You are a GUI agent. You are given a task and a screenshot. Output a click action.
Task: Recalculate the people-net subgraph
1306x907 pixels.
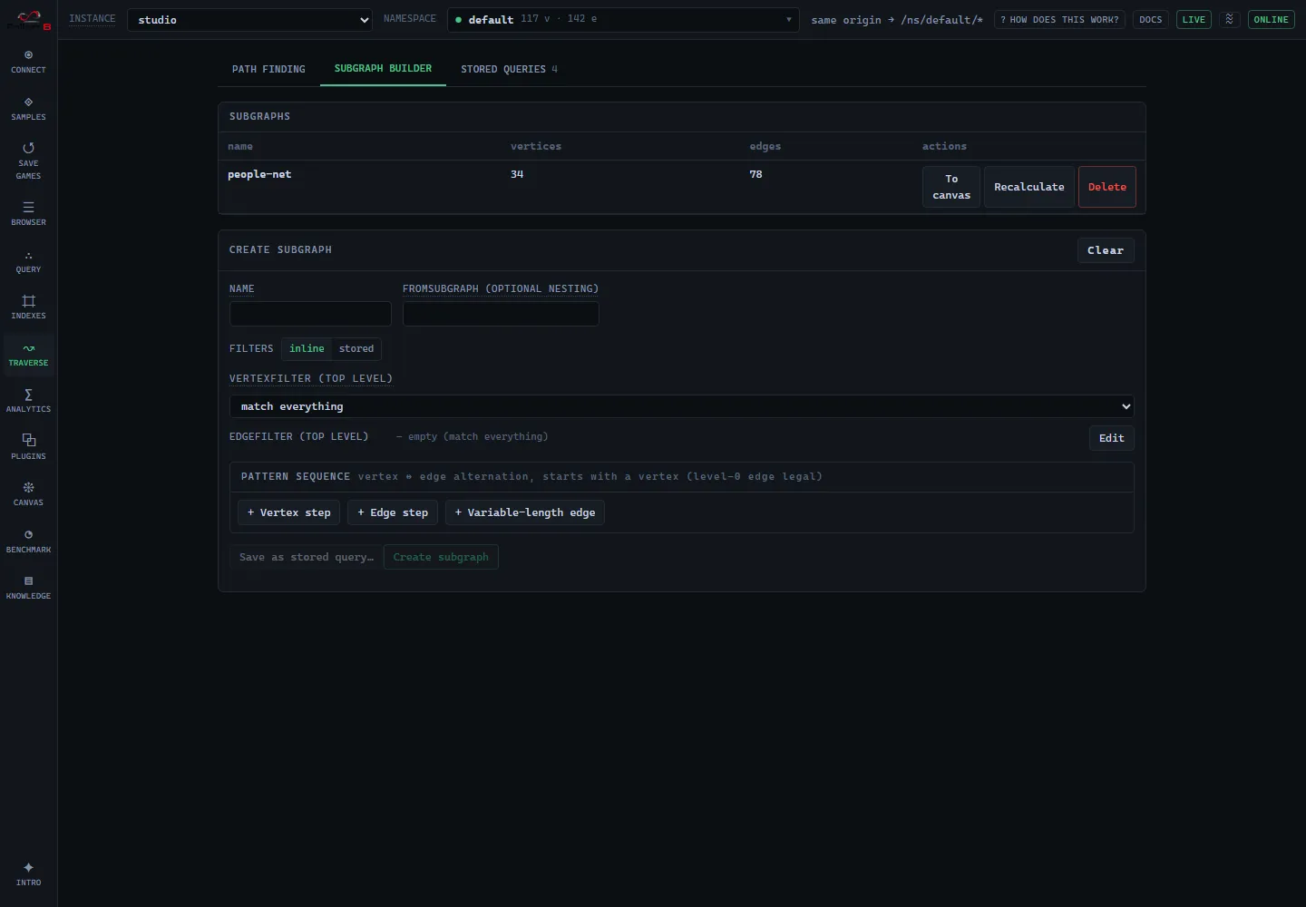1029,187
